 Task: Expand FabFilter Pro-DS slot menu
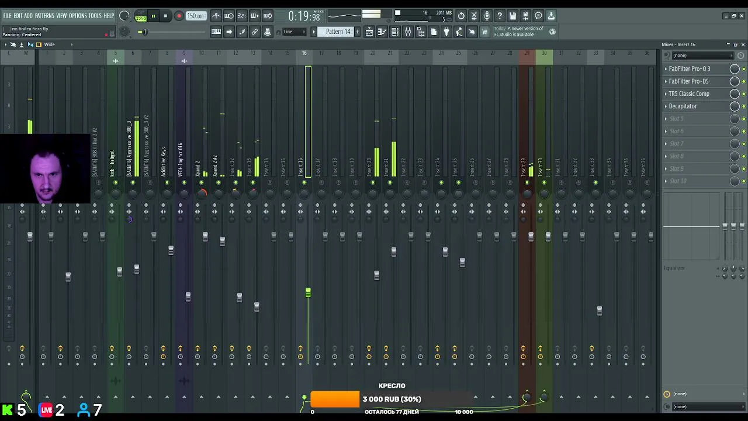[x=666, y=81]
